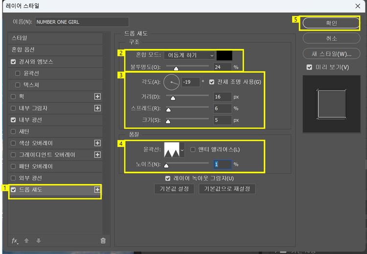
Task: Open 외부 광선 settings row
Action: [x=55, y=178]
